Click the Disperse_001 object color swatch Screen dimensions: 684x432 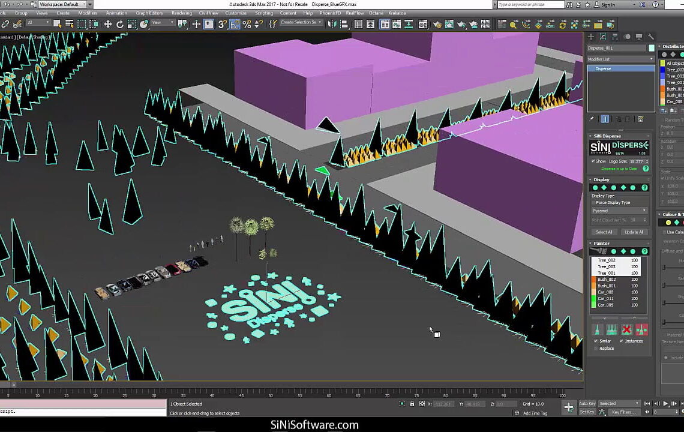[651, 48]
